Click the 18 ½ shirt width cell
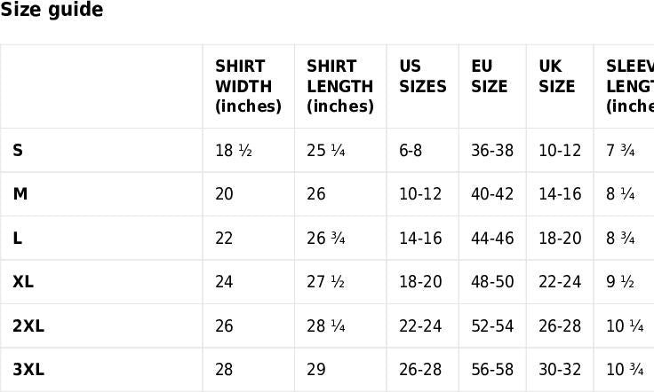 coord(234,151)
